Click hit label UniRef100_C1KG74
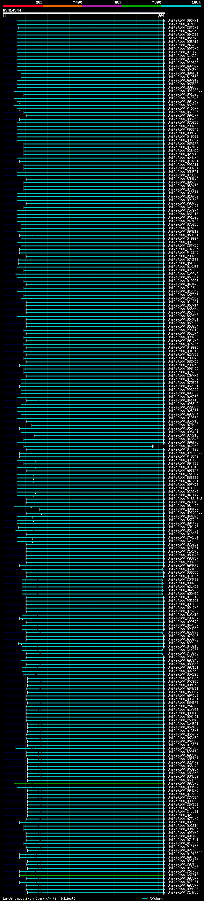Screen dimensions: 204x901 [183, 56]
